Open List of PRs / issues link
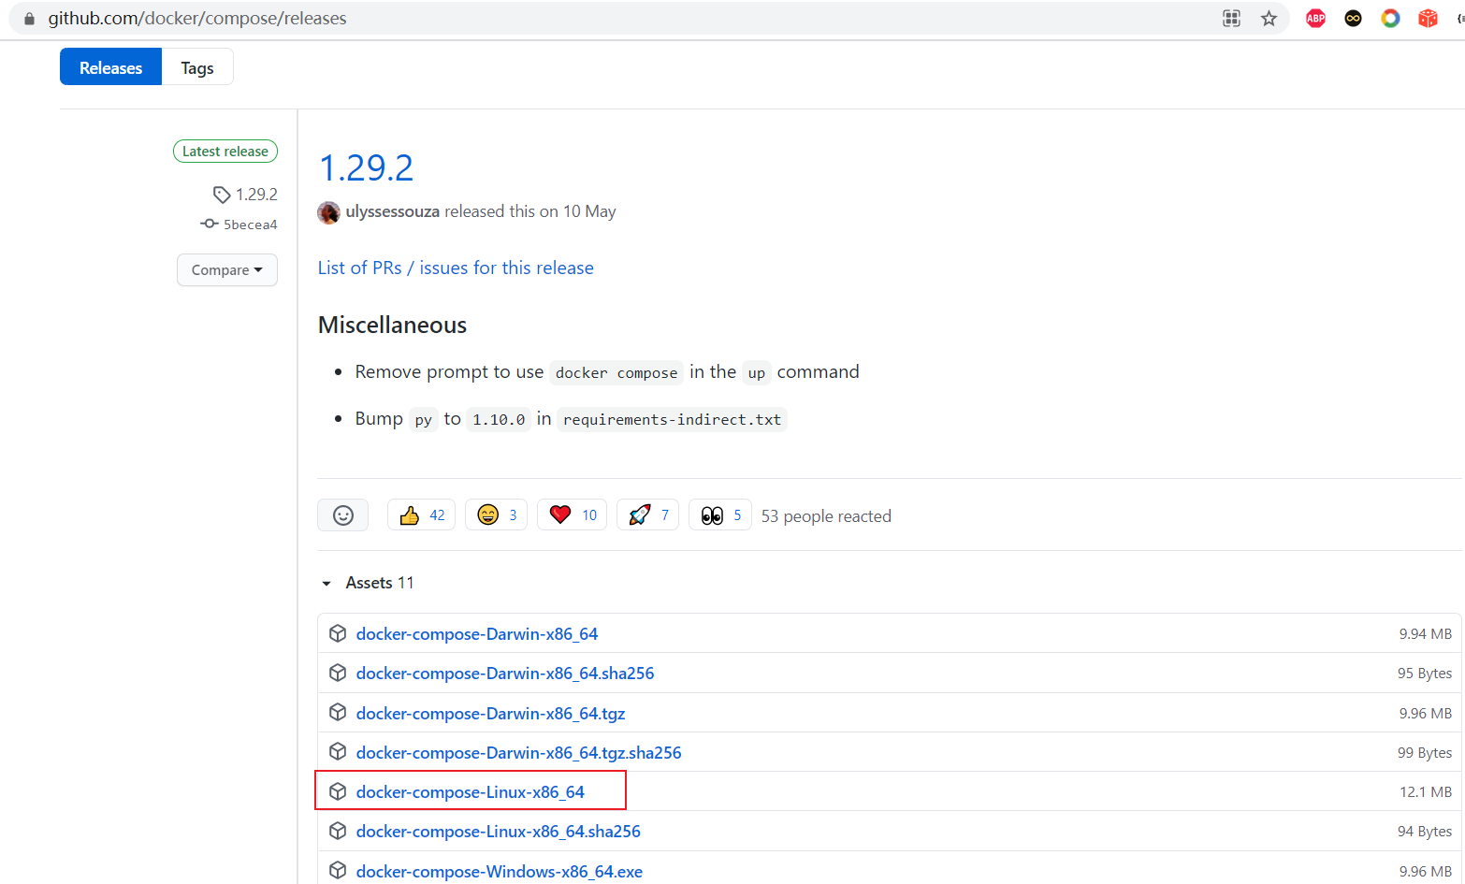Viewport: 1465px width, 884px height. click(456, 268)
